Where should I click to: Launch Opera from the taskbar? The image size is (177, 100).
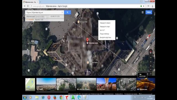[x=49, y=97]
